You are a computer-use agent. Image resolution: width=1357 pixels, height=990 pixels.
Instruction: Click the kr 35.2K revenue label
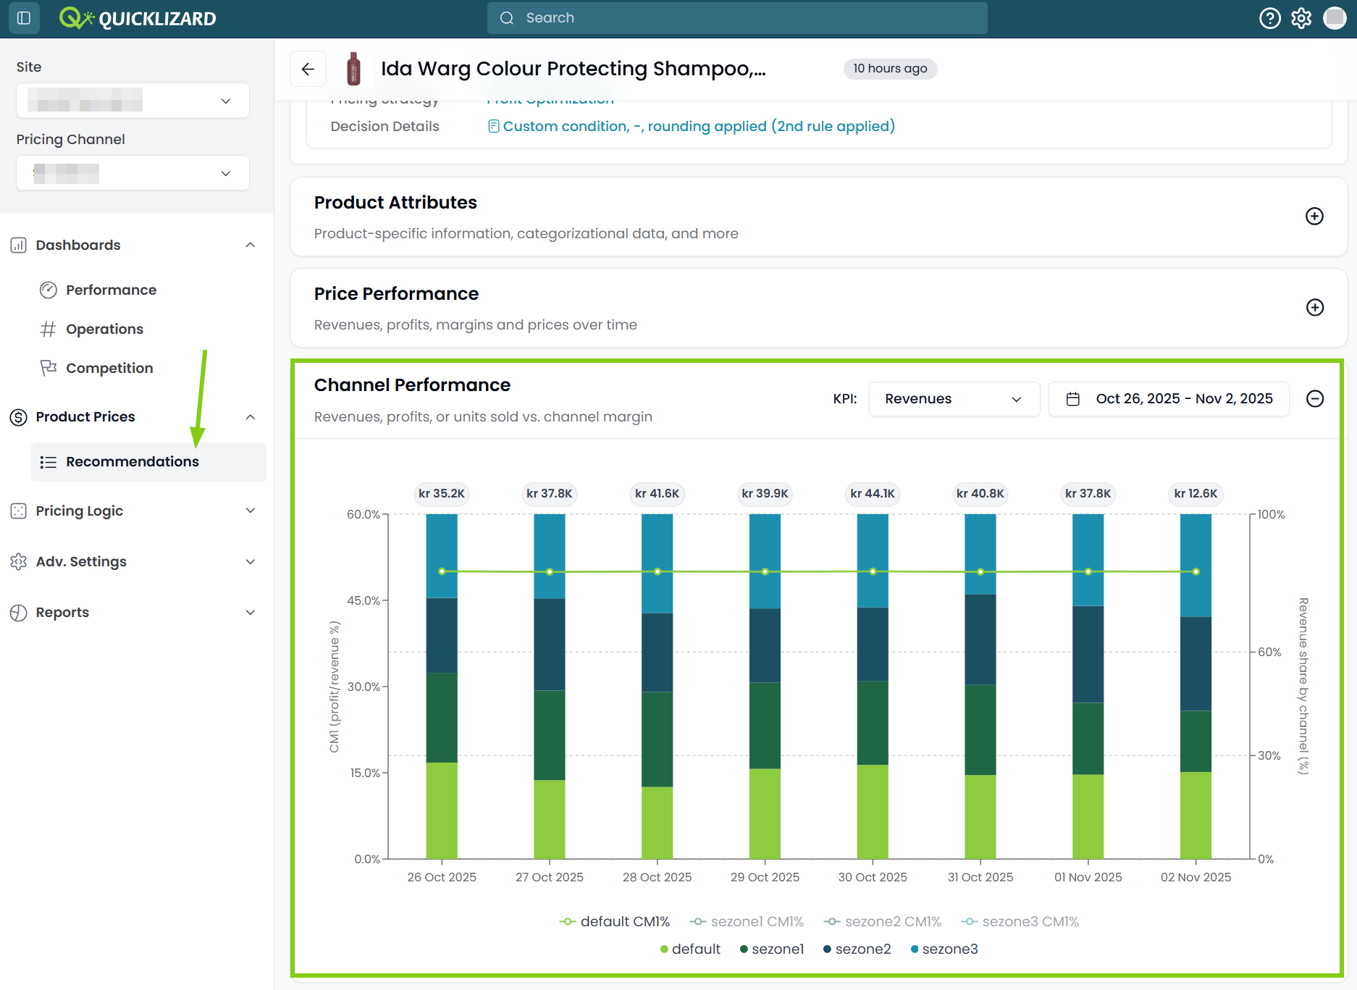(442, 493)
